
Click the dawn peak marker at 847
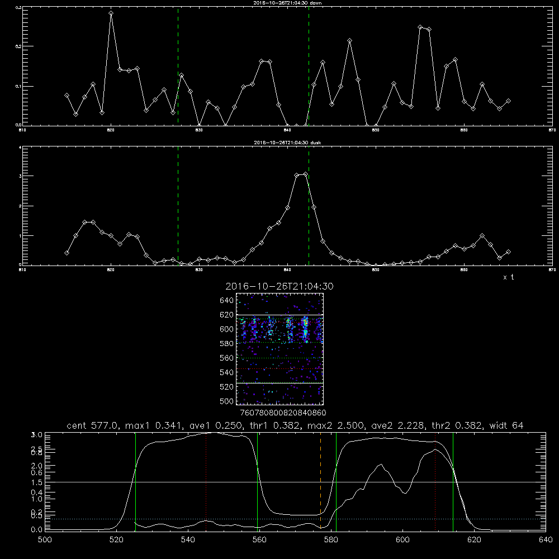(x=350, y=41)
